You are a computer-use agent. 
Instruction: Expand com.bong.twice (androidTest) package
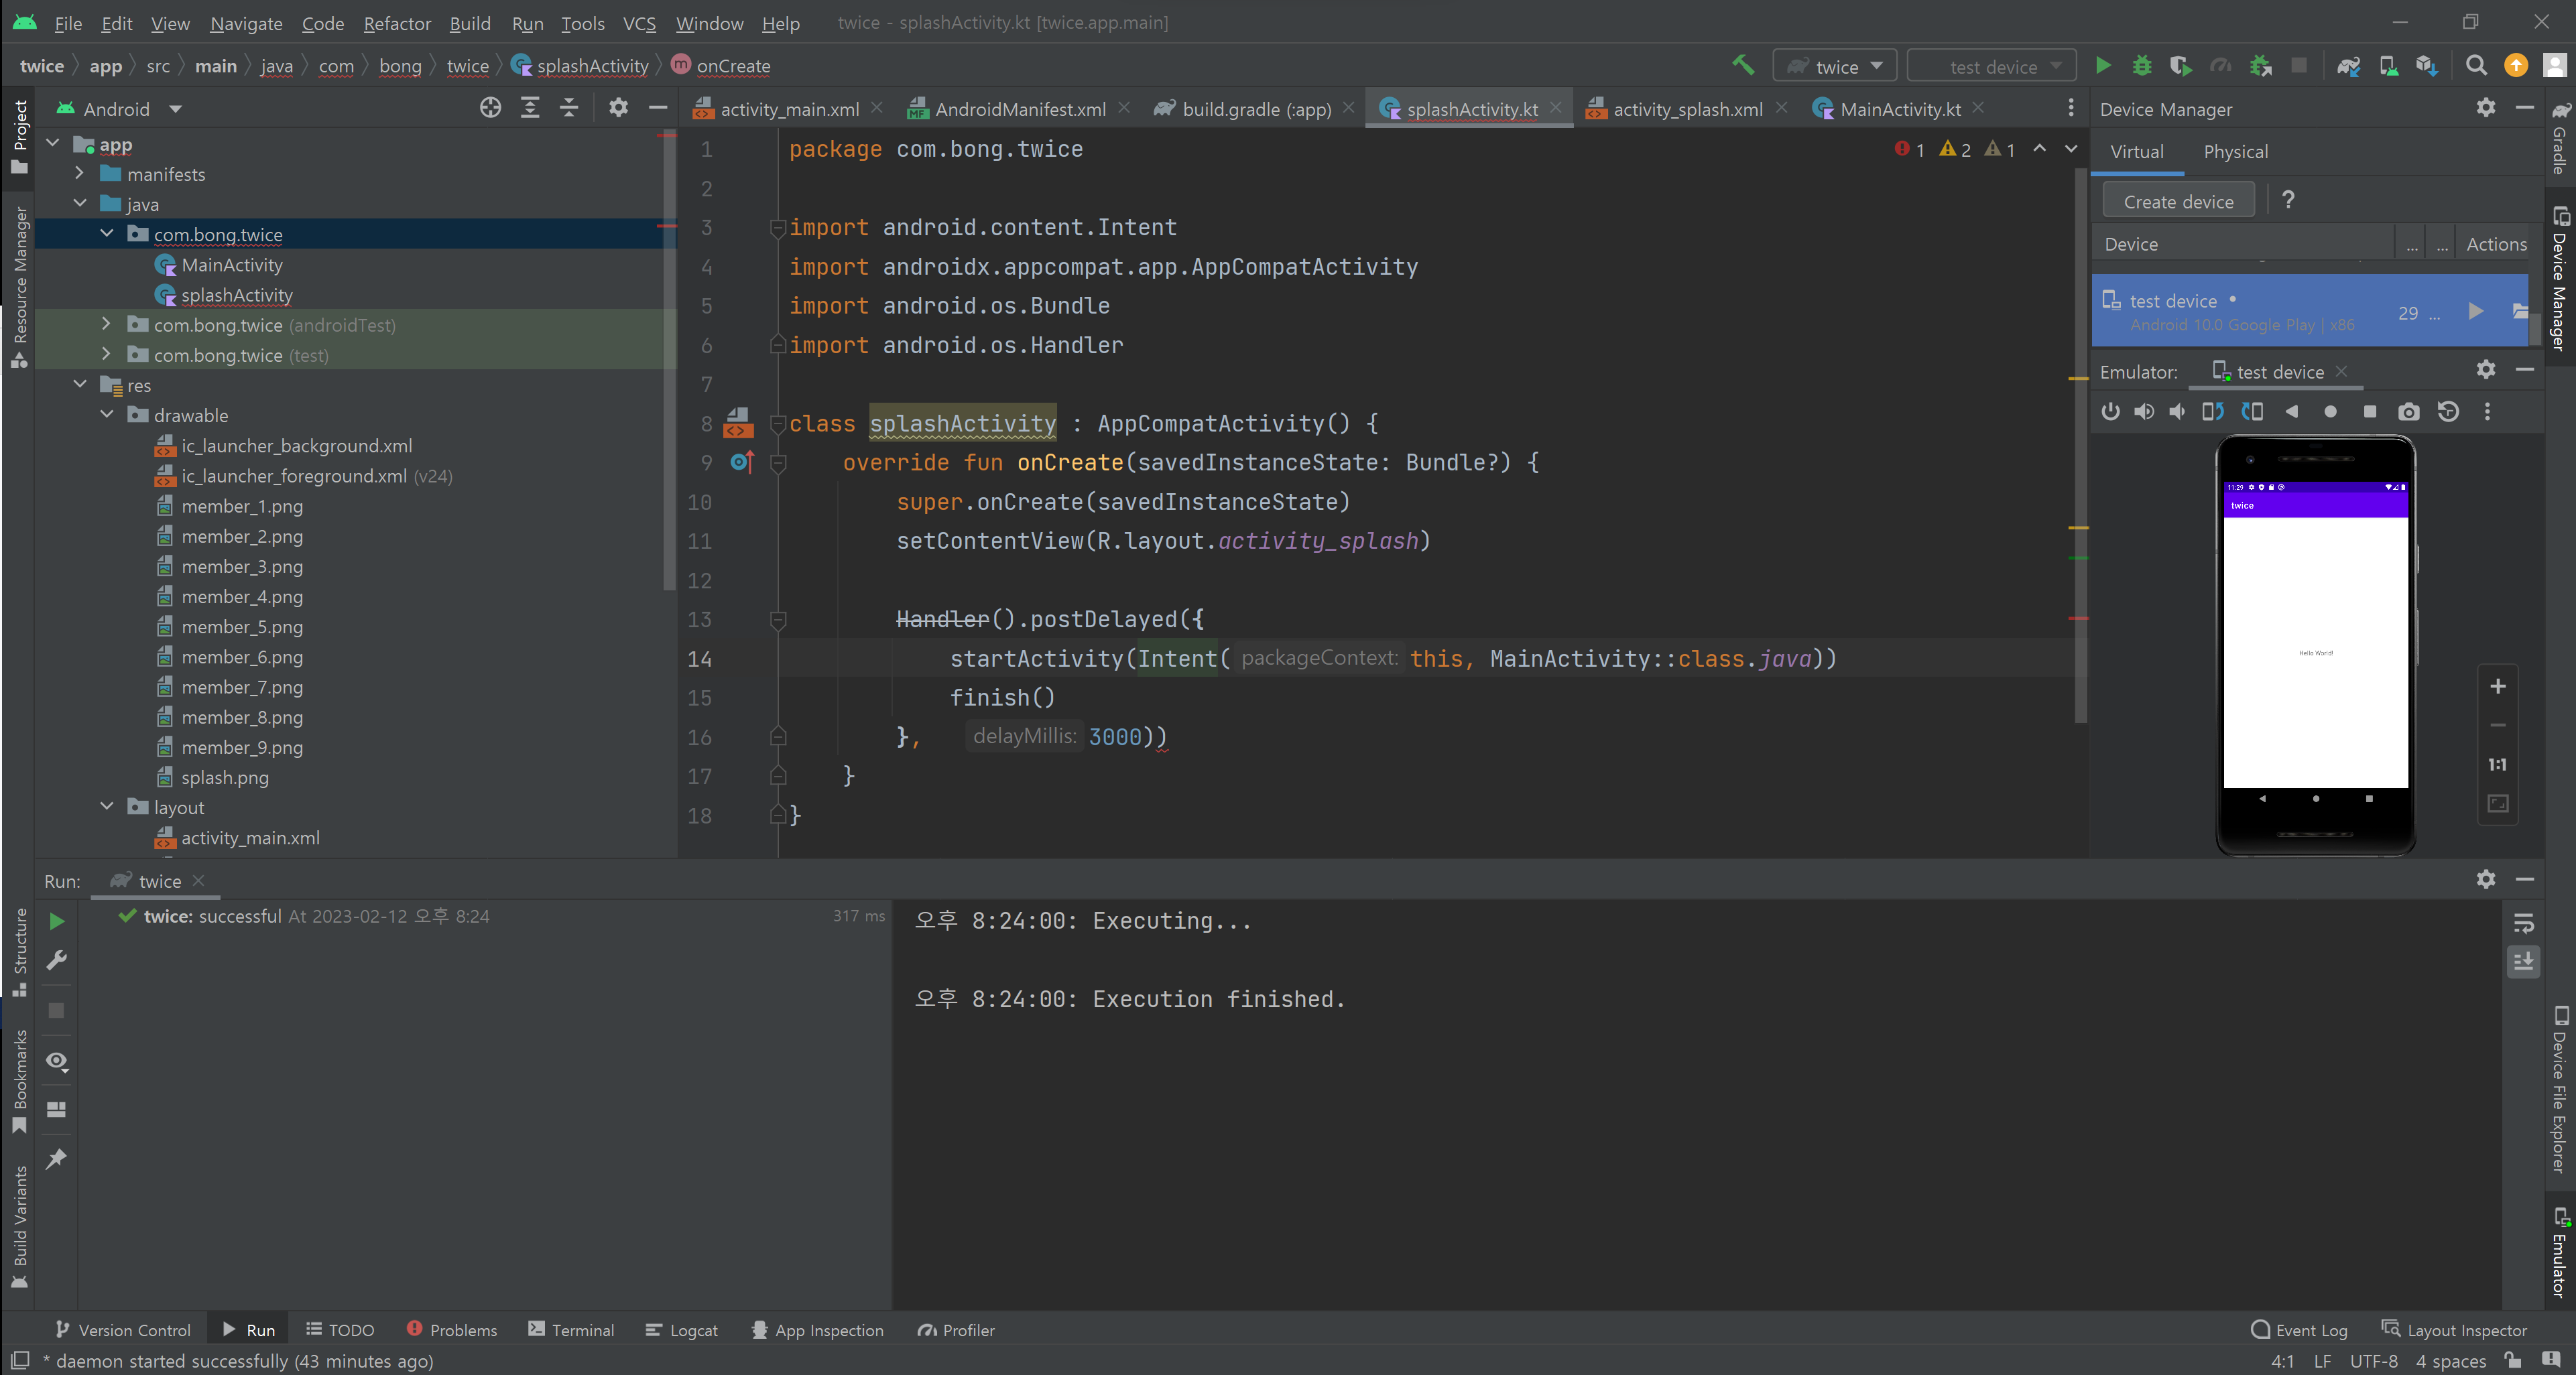click(x=107, y=324)
